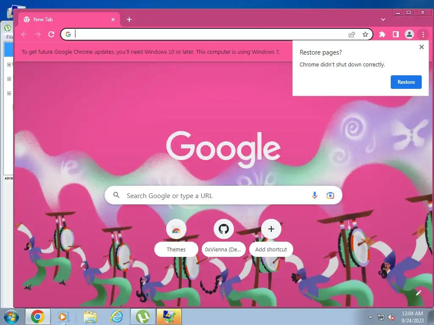
Task: Open File menu in uTorrent window
Action: [9, 37]
